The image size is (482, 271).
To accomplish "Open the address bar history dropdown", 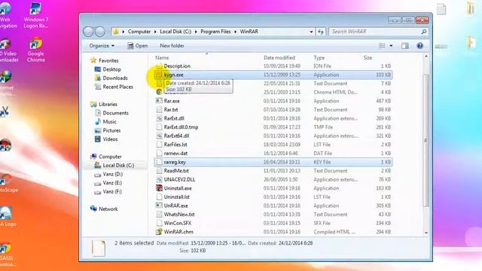I will coord(311,32).
